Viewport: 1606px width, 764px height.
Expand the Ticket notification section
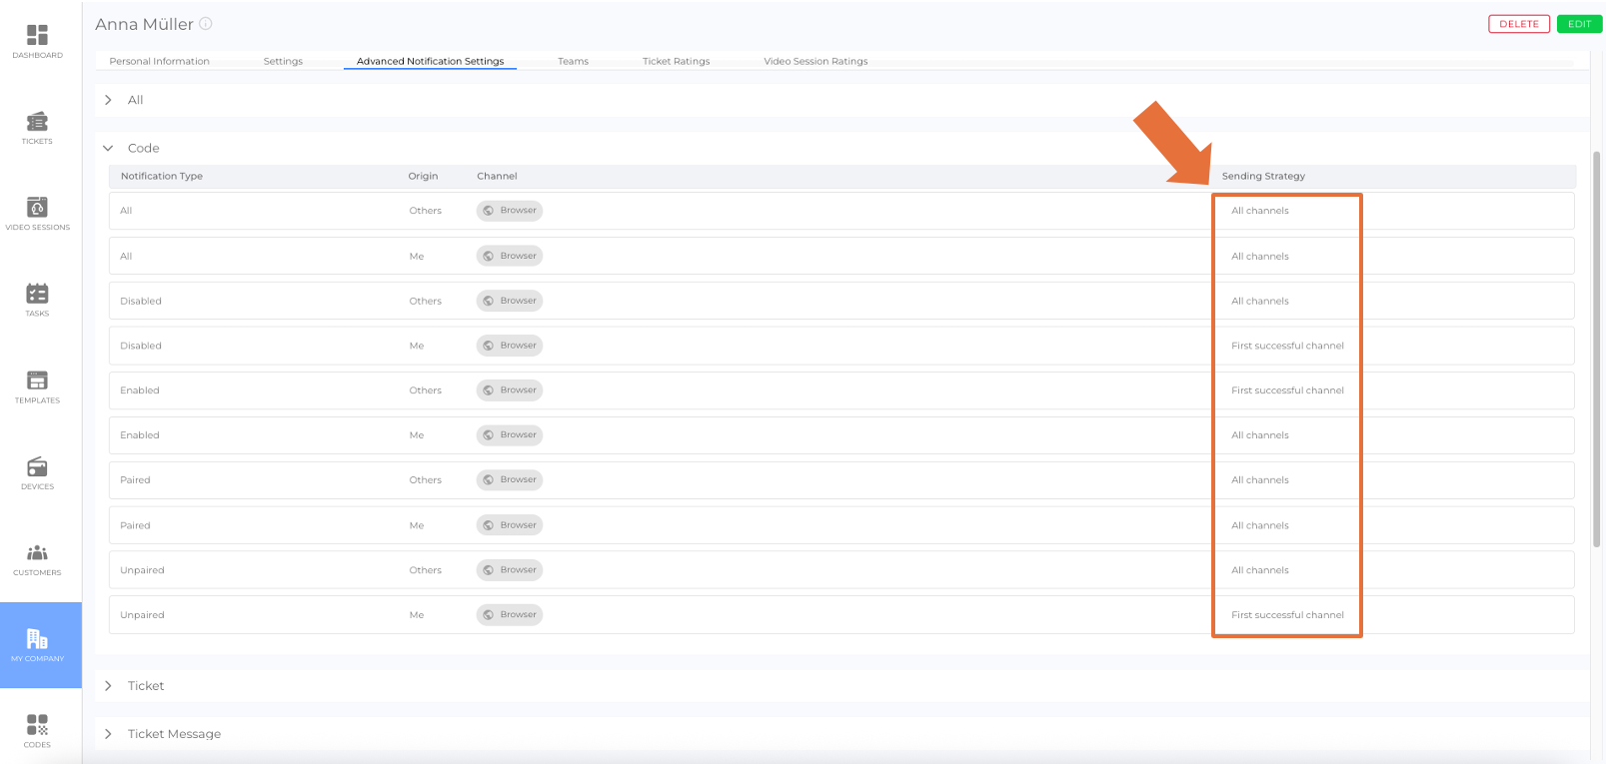pyautogui.click(x=109, y=686)
